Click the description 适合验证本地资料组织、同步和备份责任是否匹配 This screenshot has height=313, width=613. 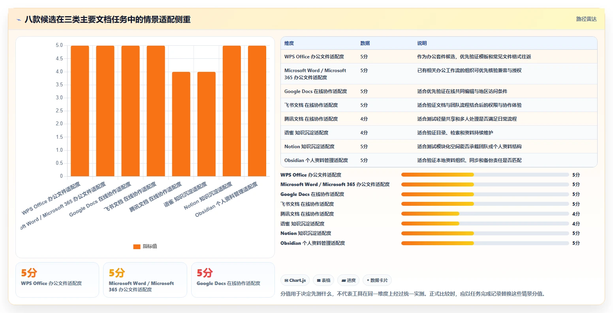469,160
